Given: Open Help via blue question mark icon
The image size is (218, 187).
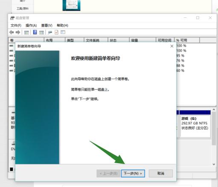Looking at the screenshot, I should pos(35,32).
